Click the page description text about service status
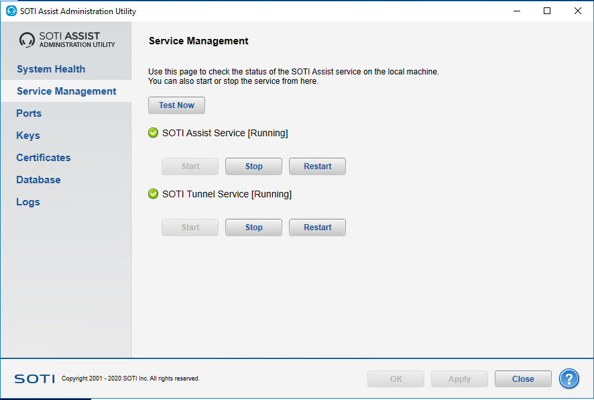The height and width of the screenshot is (400, 594). point(294,77)
